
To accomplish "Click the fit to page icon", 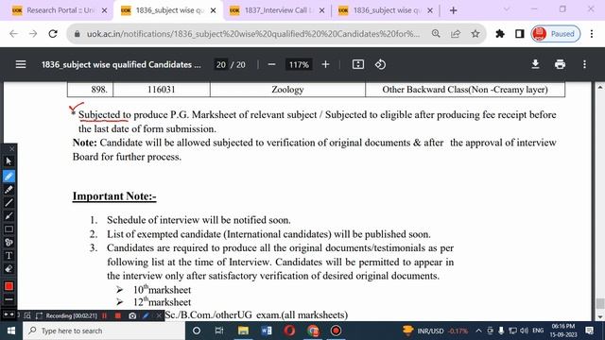I will (x=358, y=64).
